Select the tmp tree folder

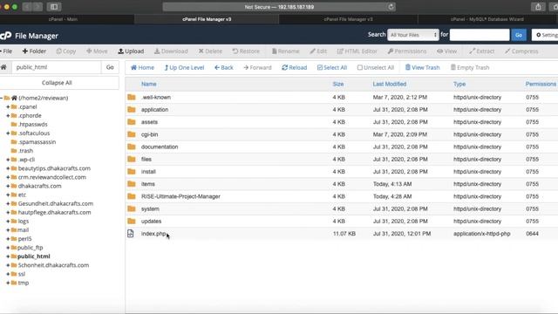[x=24, y=283]
